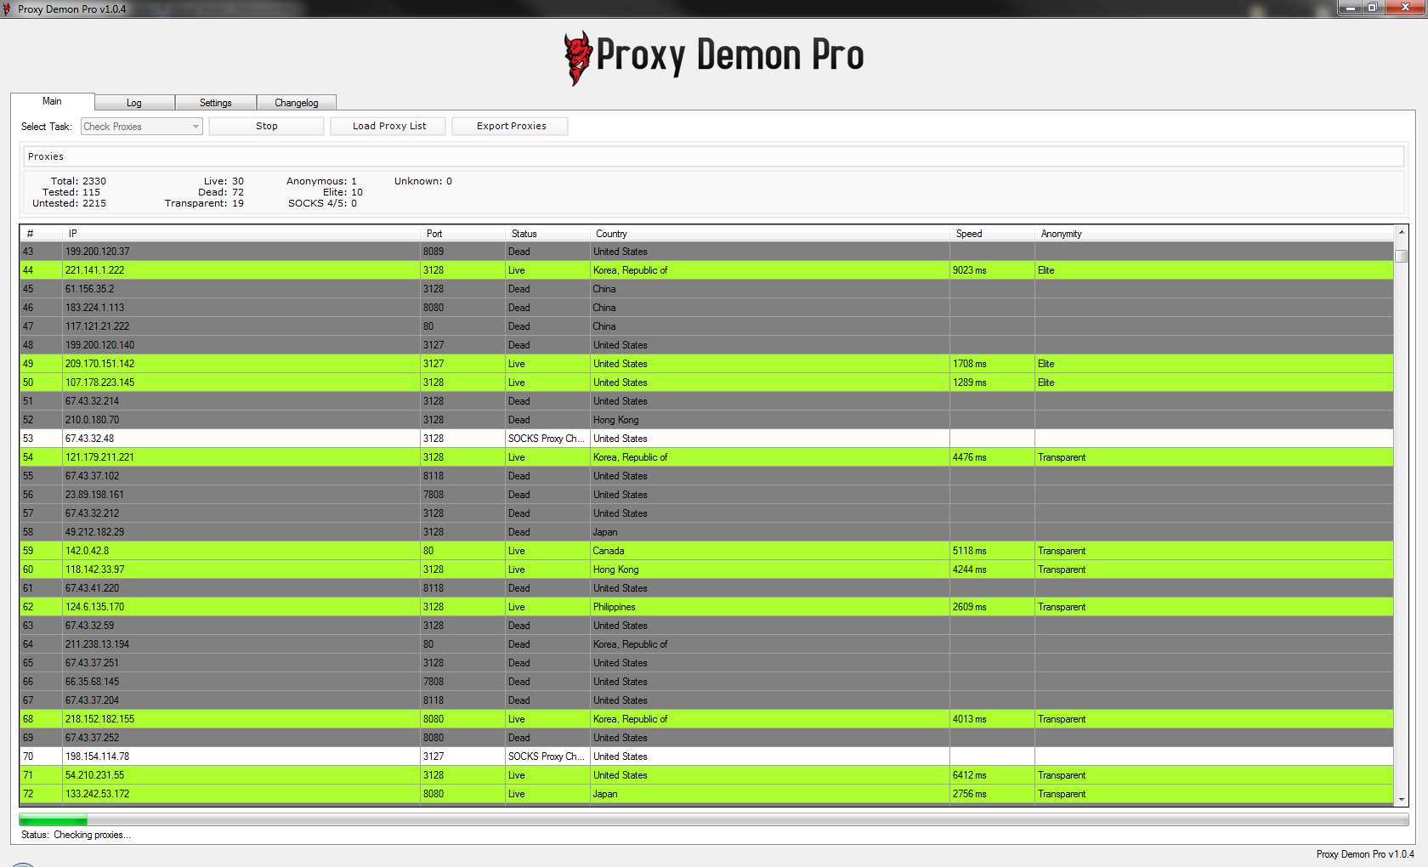Select row with IP 23.89.198.161

(706, 495)
